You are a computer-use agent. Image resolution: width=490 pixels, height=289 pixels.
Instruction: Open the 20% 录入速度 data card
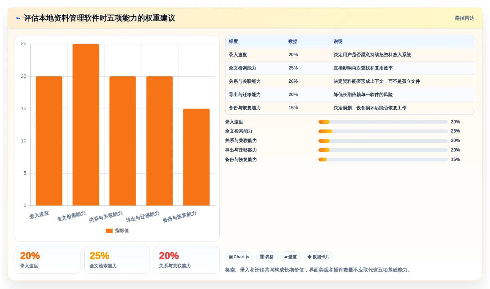coord(47,260)
